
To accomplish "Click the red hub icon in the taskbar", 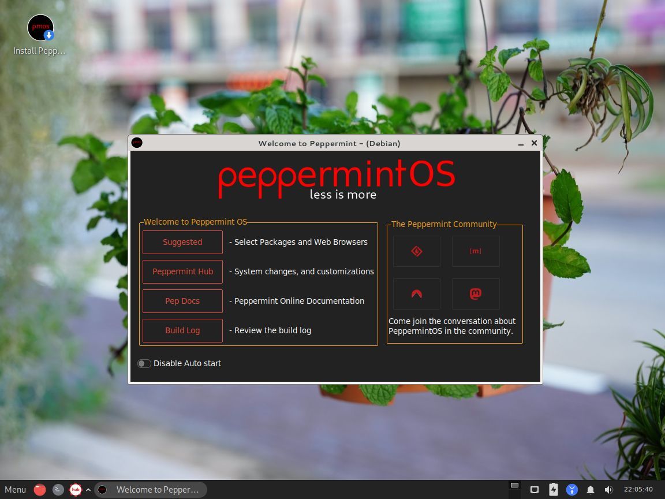I will tap(76, 489).
